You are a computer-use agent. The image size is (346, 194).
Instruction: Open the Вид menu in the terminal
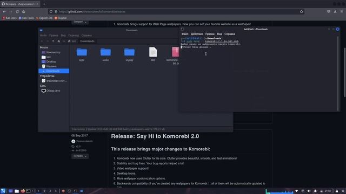pos(219,34)
